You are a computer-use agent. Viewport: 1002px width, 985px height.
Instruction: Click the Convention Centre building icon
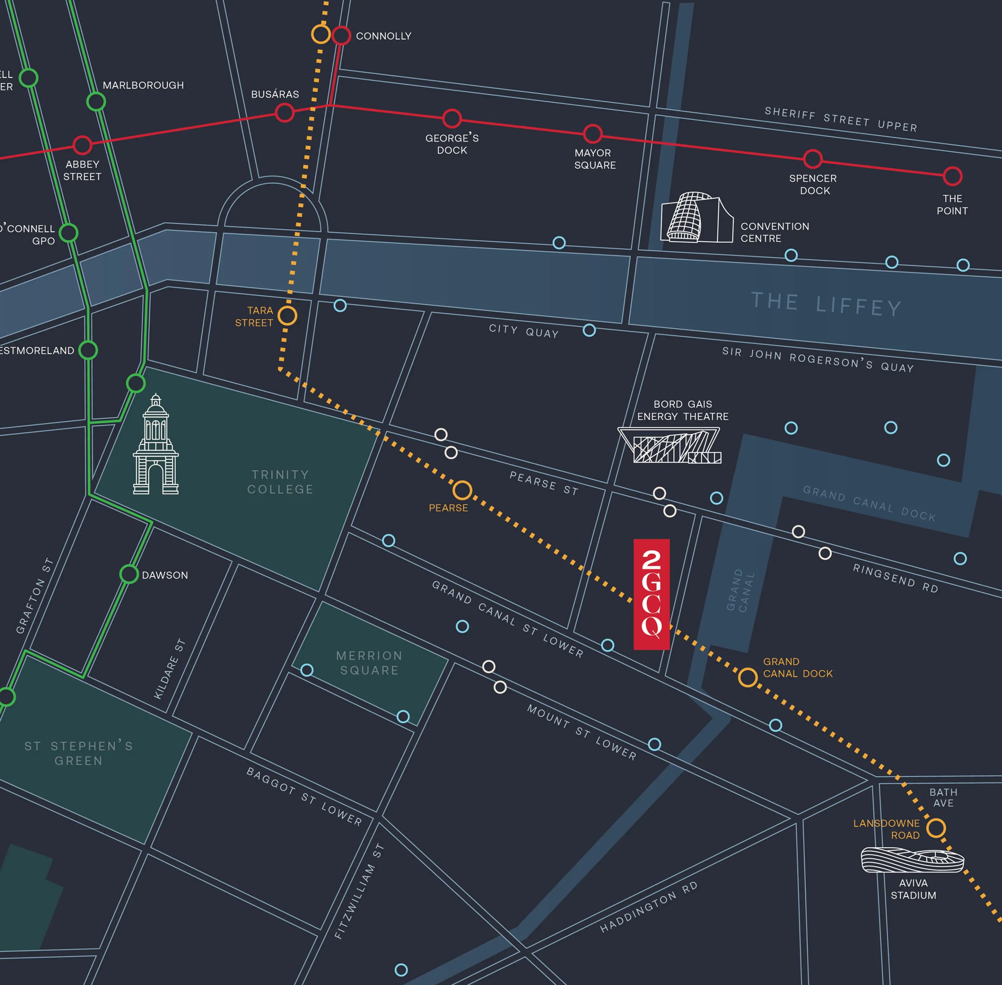point(697,217)
